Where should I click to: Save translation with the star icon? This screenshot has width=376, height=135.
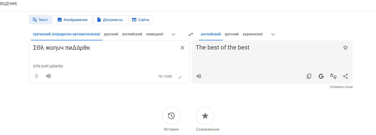tap(345, 47)
